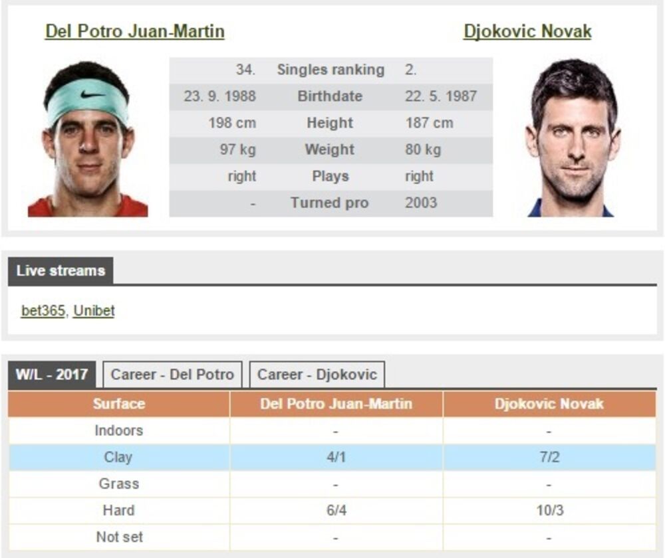Click the Surface column header

pyautogui.click(x=118, y=404)
